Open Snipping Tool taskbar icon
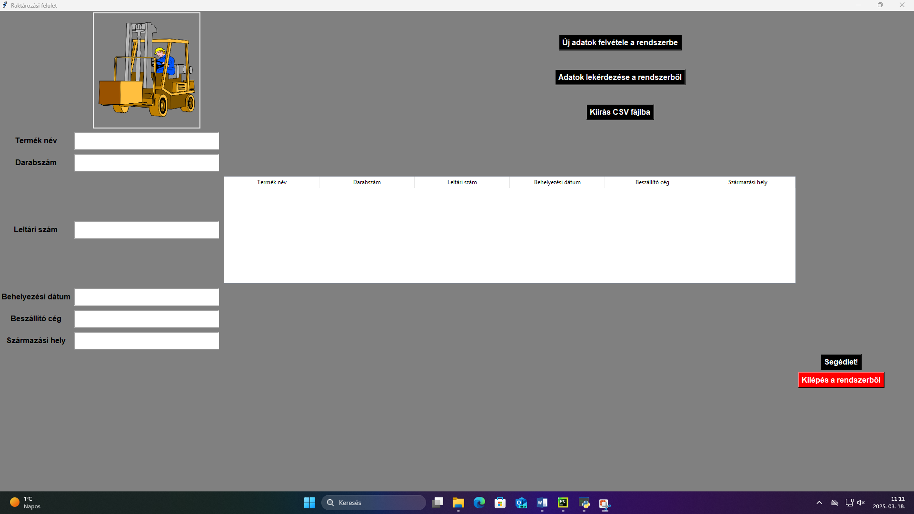This screenshot has height=514, width=914. [x=605, y=504]
